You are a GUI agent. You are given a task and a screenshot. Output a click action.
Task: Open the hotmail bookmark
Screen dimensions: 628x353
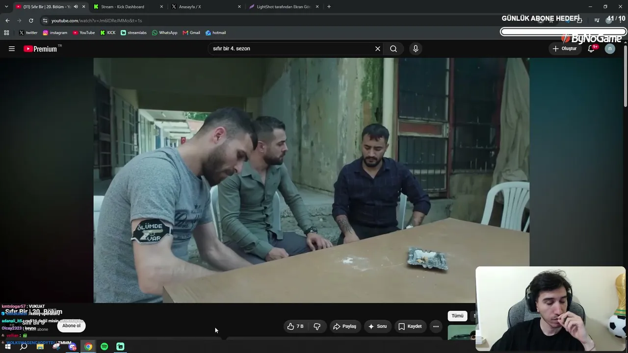point(215,33)
